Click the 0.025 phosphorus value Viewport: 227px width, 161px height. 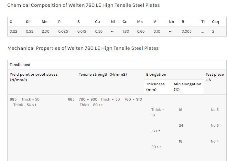coord(63,31)
